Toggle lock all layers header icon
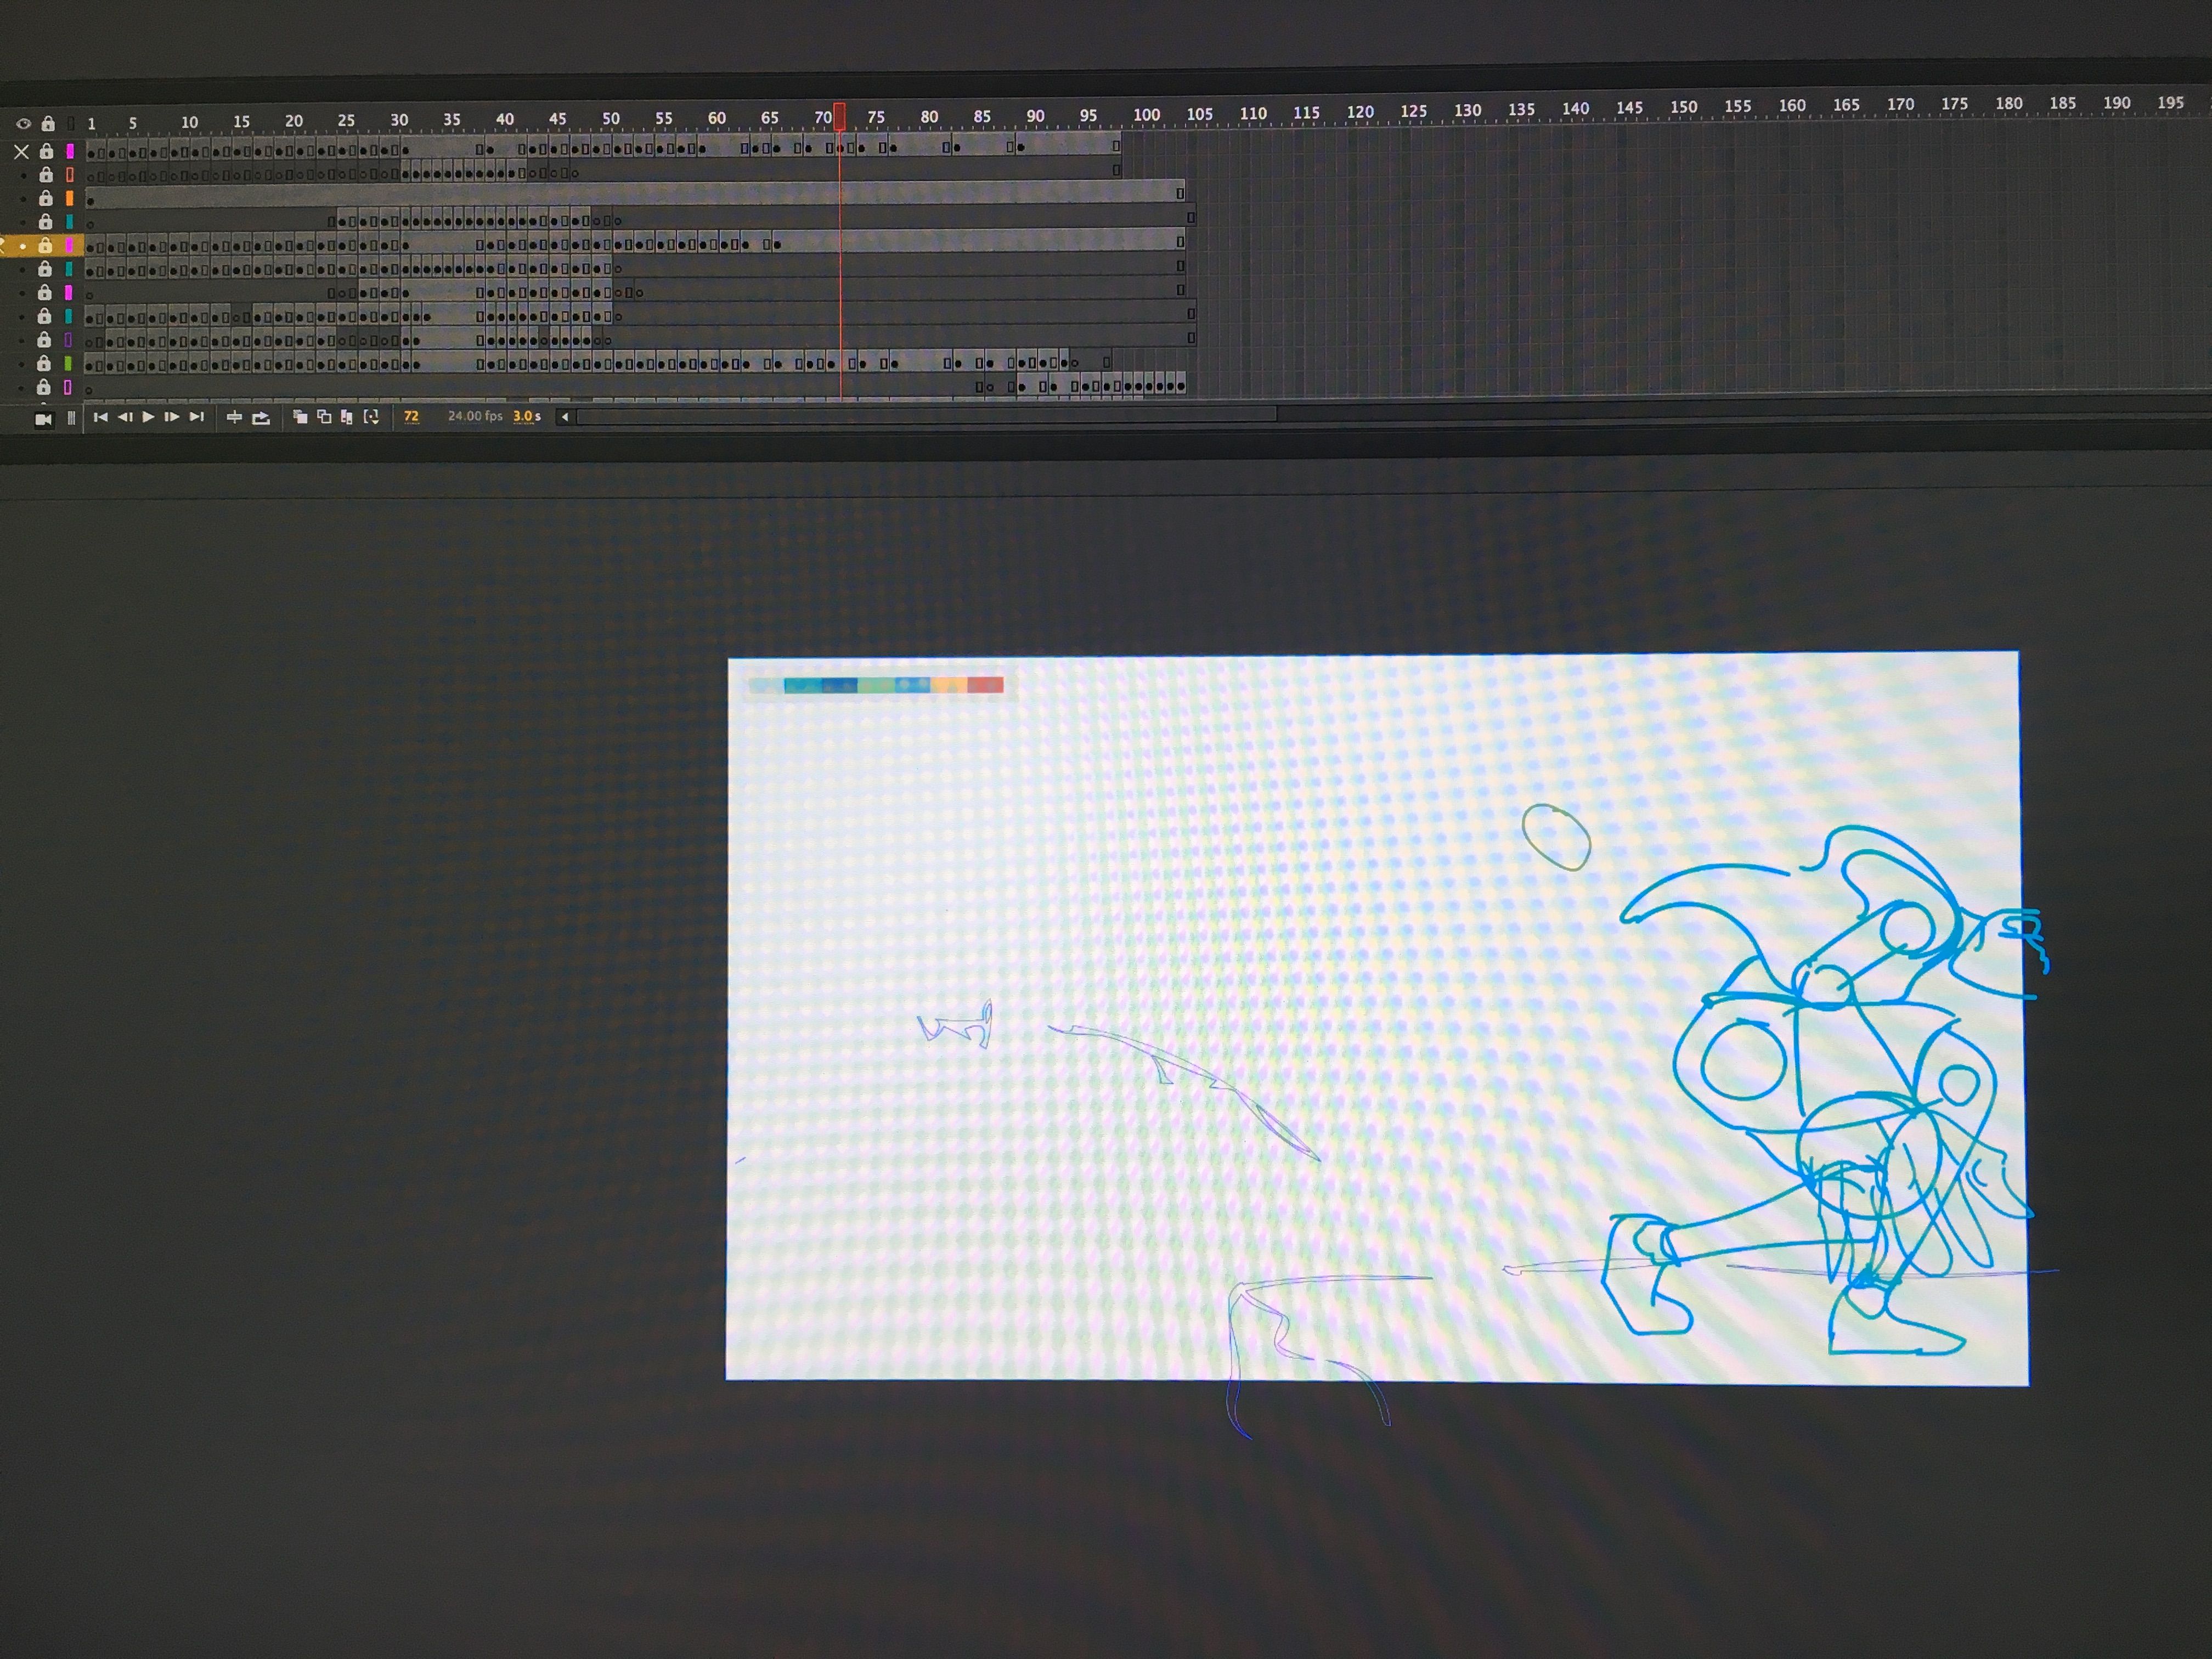Image resolution: width=2212 pixels, height=1659 pixels. 47,124
